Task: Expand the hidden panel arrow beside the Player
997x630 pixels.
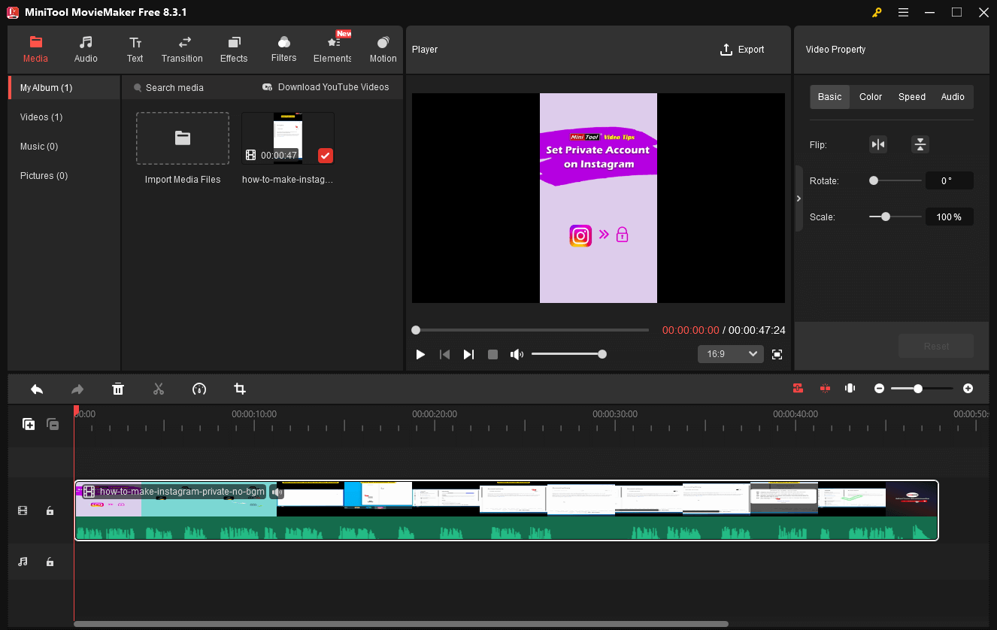Action: pyautogui.click(x=799, y=198)
